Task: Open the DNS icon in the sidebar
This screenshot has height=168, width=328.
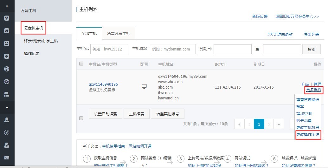Action: [x=7, y=81]
